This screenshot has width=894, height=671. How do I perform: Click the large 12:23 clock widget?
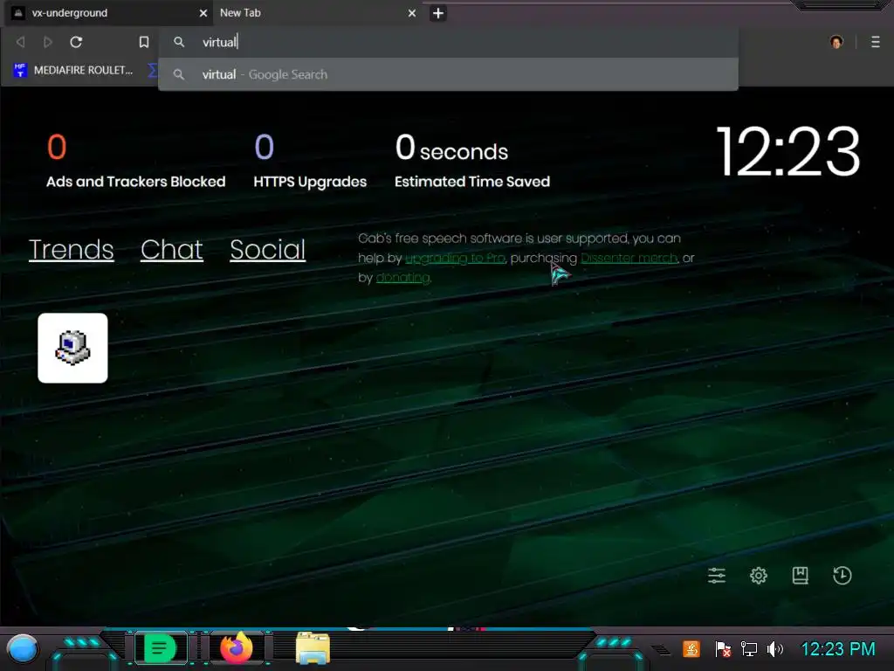(787, 152)
